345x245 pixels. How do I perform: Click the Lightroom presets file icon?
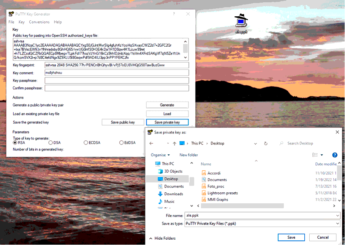tap(204, 193)
